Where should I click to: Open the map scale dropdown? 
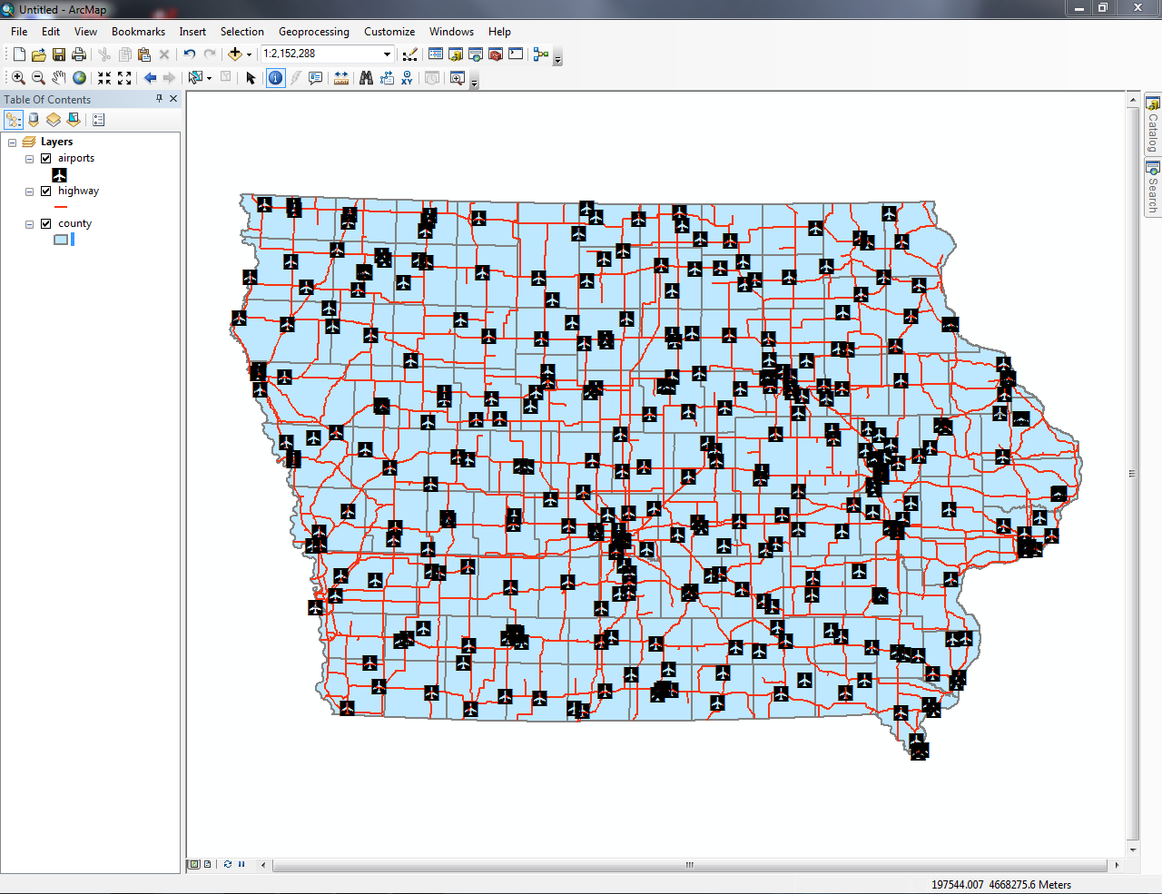tap(389, 54)
